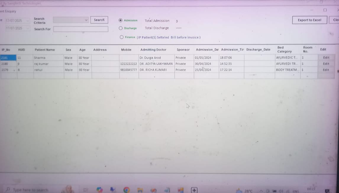Click the Patient Name column header

point(45,50)
